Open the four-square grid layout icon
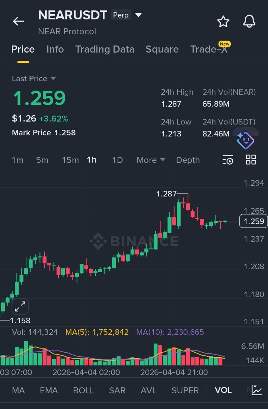Image resolution: width=268 pixels, height=409 pixels. pos(251,160)
